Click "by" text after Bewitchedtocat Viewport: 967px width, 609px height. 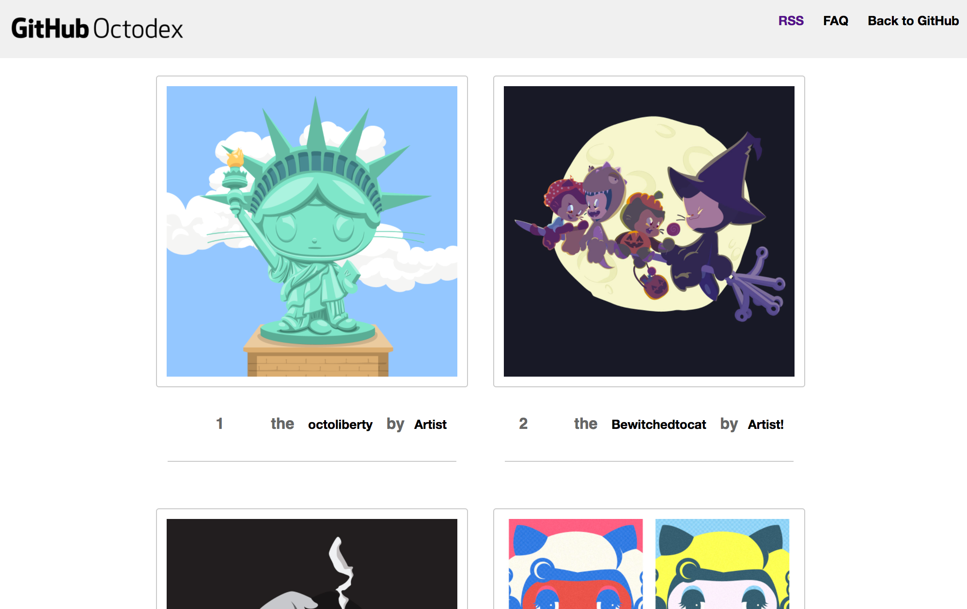(729, 424)
